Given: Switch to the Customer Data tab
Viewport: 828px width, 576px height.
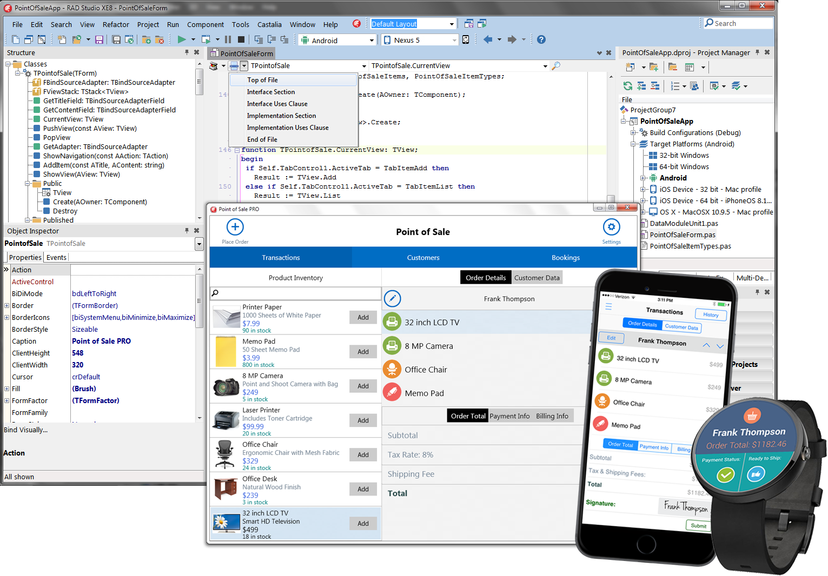Looking at the screenshot, I should pyautogui.click(x=536, y=278).
